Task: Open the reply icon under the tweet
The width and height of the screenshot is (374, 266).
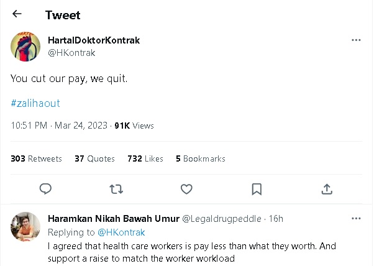Action: pos(45,188)
